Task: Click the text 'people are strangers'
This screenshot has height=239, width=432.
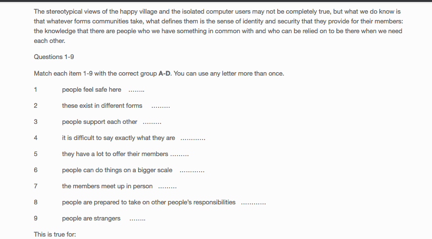Action: [x=91, y=219]
